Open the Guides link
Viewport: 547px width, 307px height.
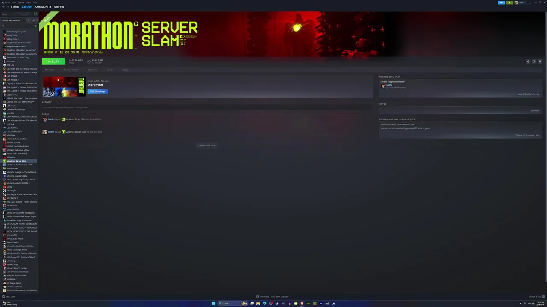click(x=110, y=70)
